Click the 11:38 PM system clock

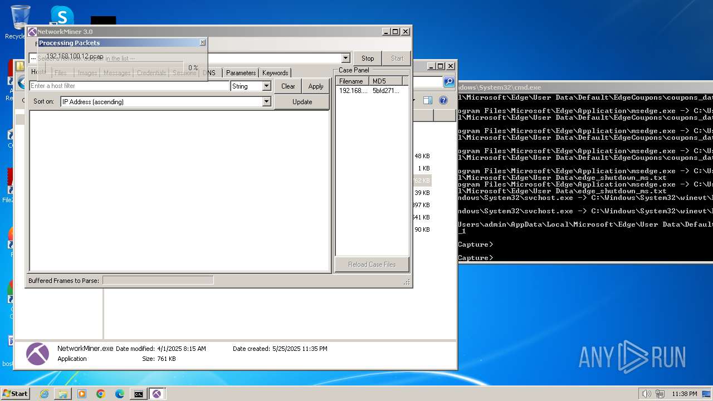click(685, 394)
